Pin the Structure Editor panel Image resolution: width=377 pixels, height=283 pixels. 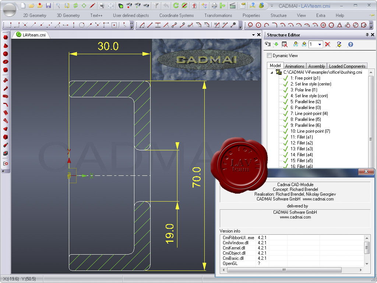367,35
